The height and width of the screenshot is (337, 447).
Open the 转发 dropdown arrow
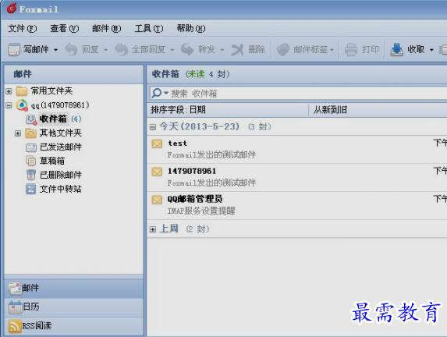222,50
